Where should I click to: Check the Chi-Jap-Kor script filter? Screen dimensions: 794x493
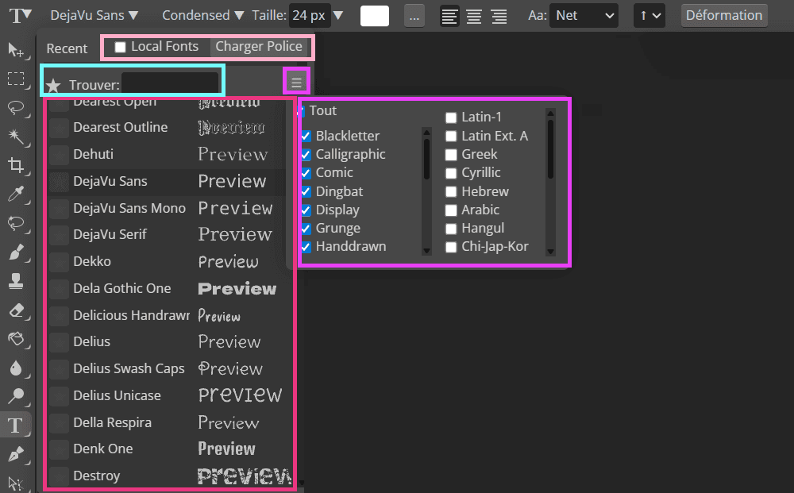click(451, 247)
